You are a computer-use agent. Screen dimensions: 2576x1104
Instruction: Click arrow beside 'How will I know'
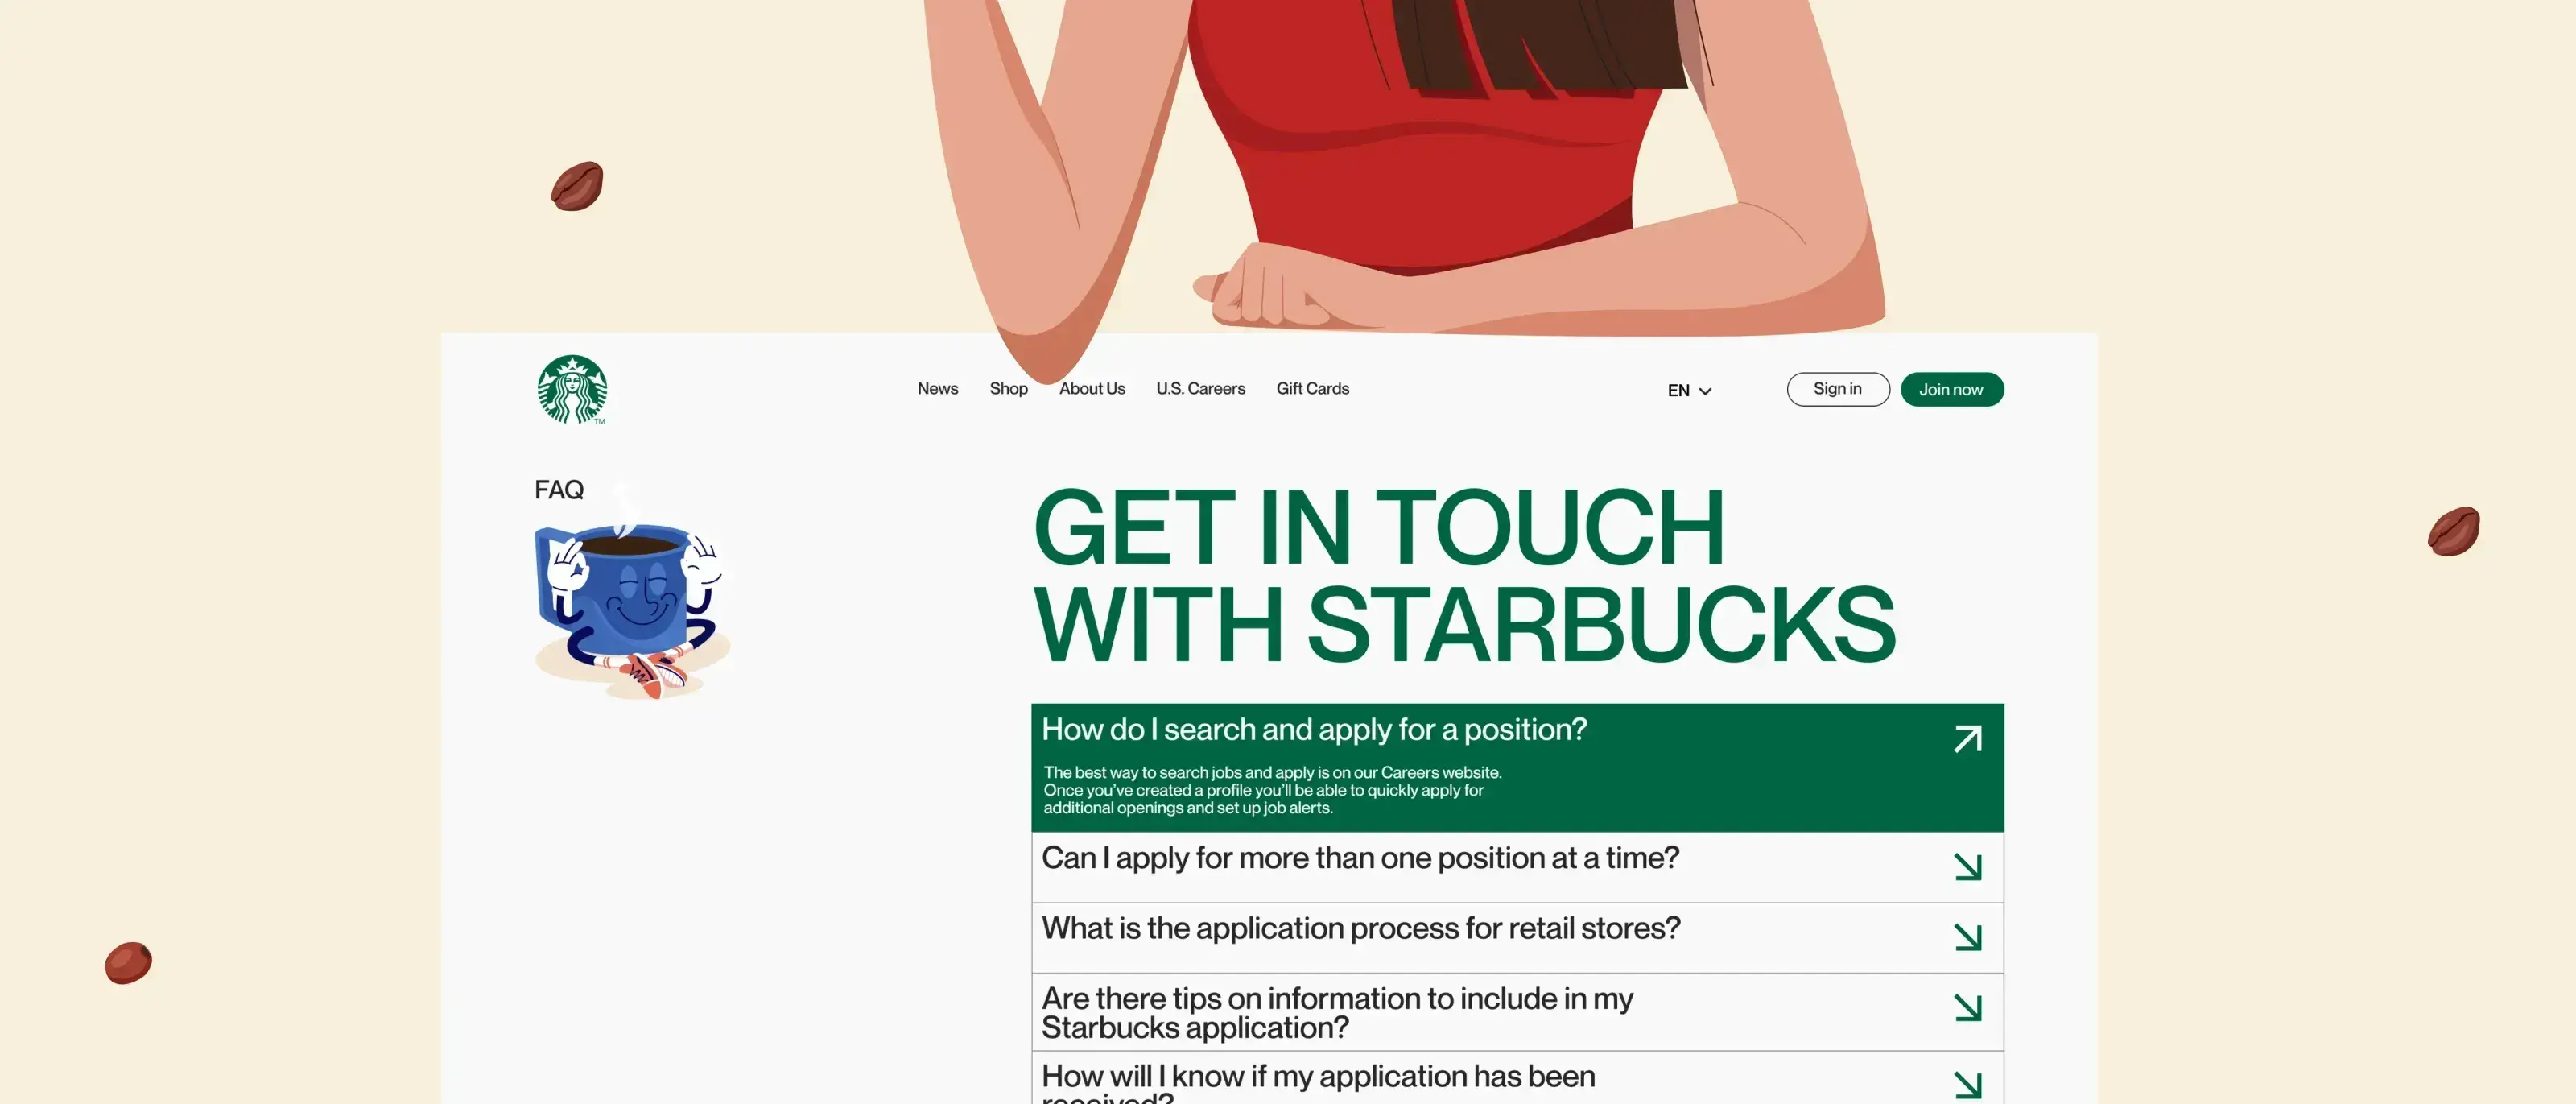point(1967,1084)
